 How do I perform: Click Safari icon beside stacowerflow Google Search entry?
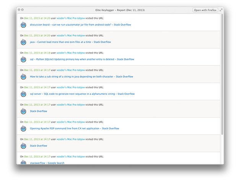point(23,162)
